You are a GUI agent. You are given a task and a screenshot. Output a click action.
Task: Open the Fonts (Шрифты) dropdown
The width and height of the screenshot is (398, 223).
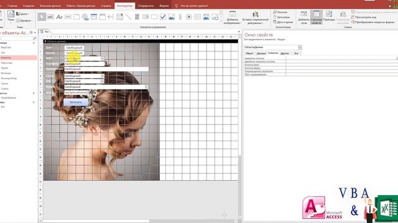[x=24, y=20]
